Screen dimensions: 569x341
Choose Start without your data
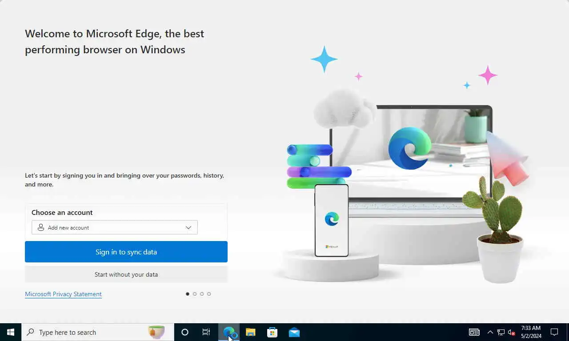point(126,274)
